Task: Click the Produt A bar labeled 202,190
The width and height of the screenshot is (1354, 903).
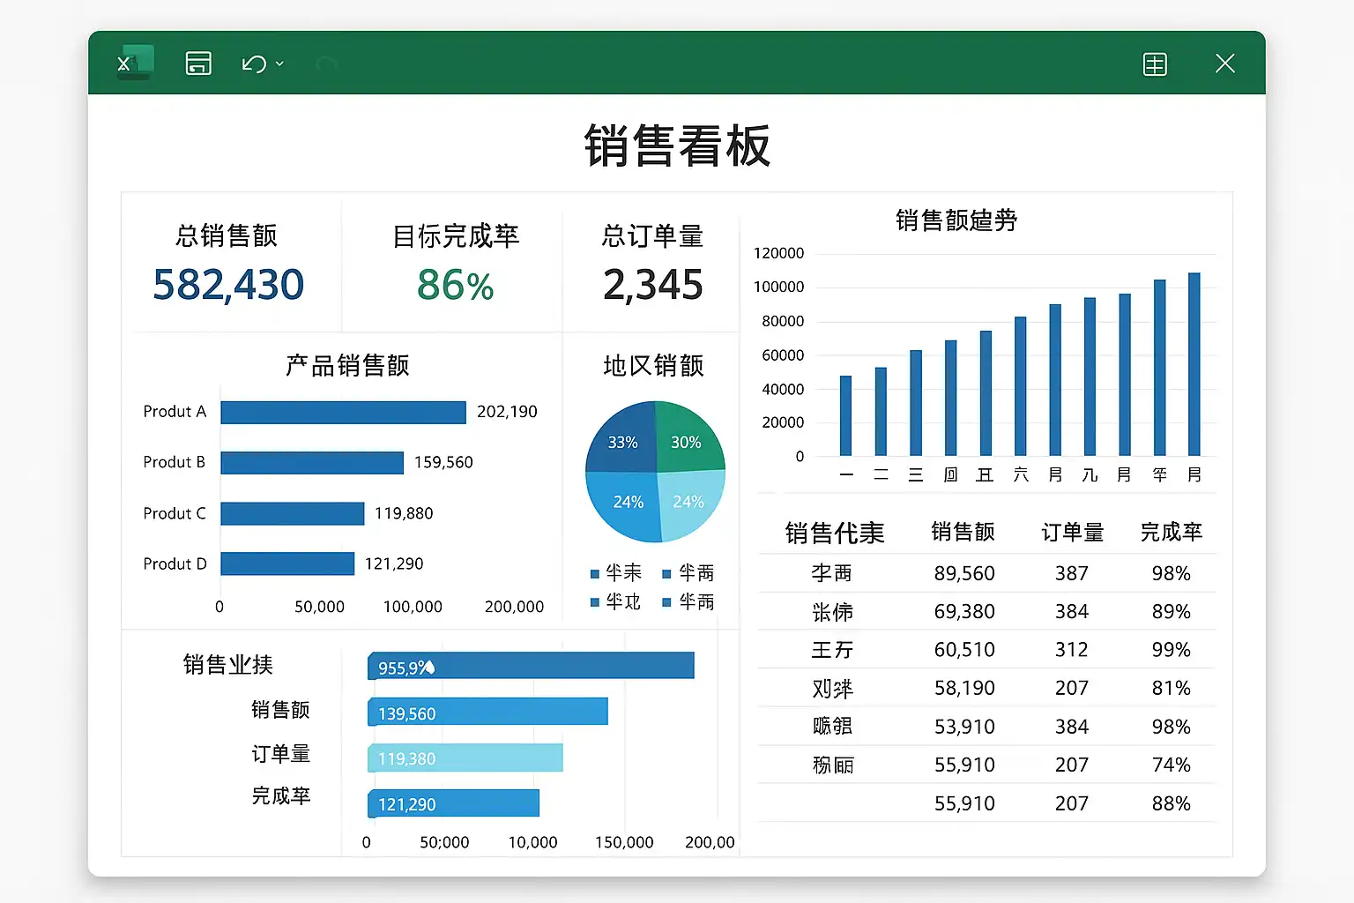Action: click(x=343, y=413)
